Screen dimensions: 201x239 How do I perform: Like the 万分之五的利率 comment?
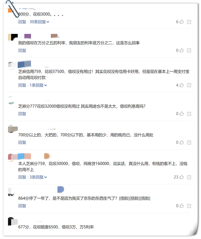click(182, 50)
